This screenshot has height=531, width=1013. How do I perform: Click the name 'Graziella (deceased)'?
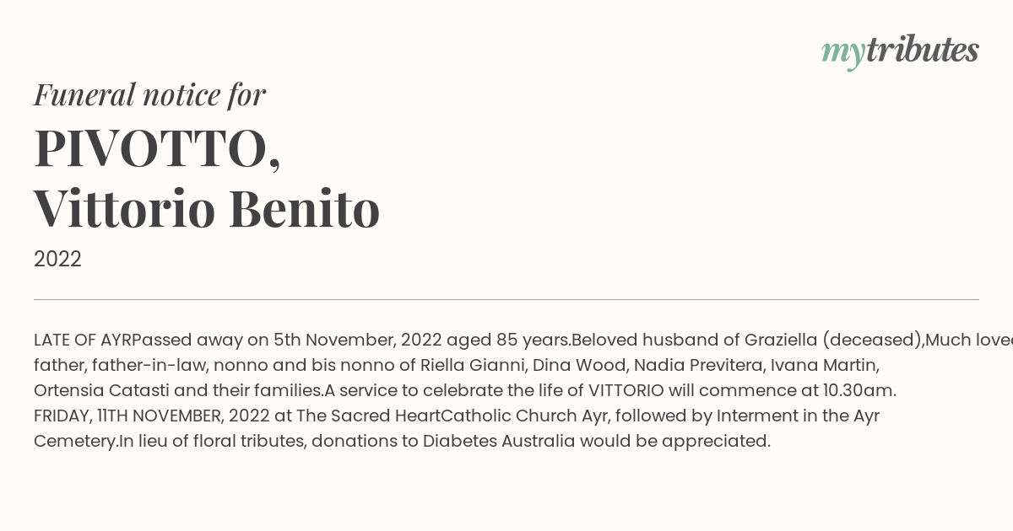[x=832, y=340]
